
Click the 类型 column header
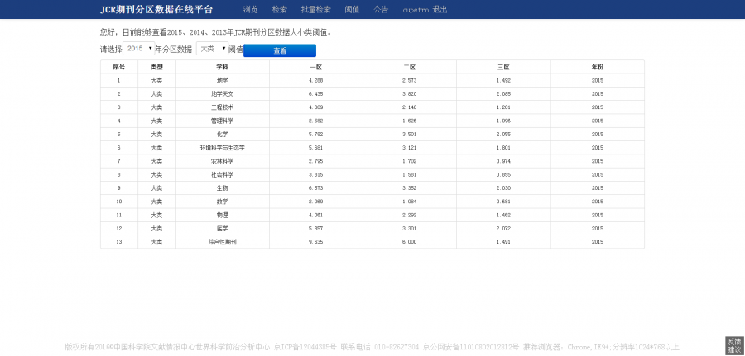[156, 67]
